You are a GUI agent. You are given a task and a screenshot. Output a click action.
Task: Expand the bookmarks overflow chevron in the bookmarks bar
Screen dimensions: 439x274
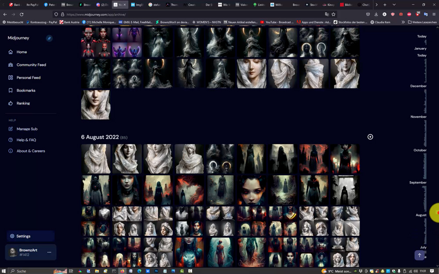point(403,22)
